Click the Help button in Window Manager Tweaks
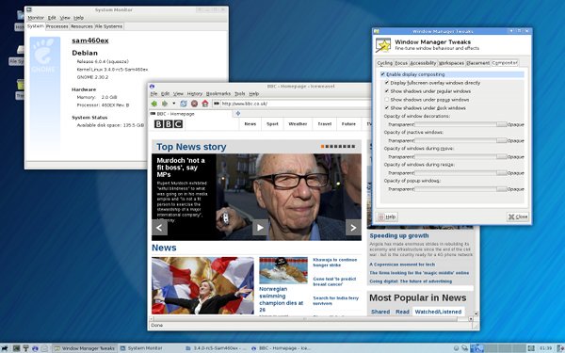This screenshot has width=565, height=353. tap(387, 217)
